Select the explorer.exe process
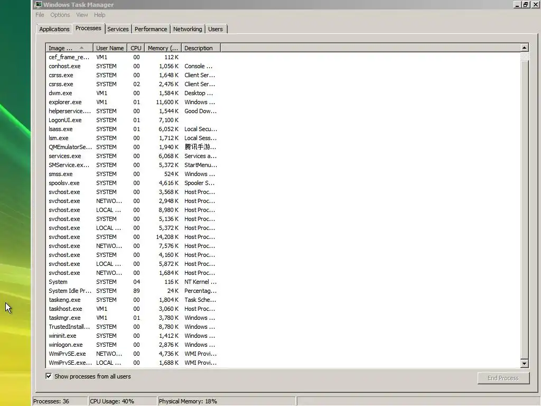The width and height of the screenshot is (541, 406). (x=133, y=102)
